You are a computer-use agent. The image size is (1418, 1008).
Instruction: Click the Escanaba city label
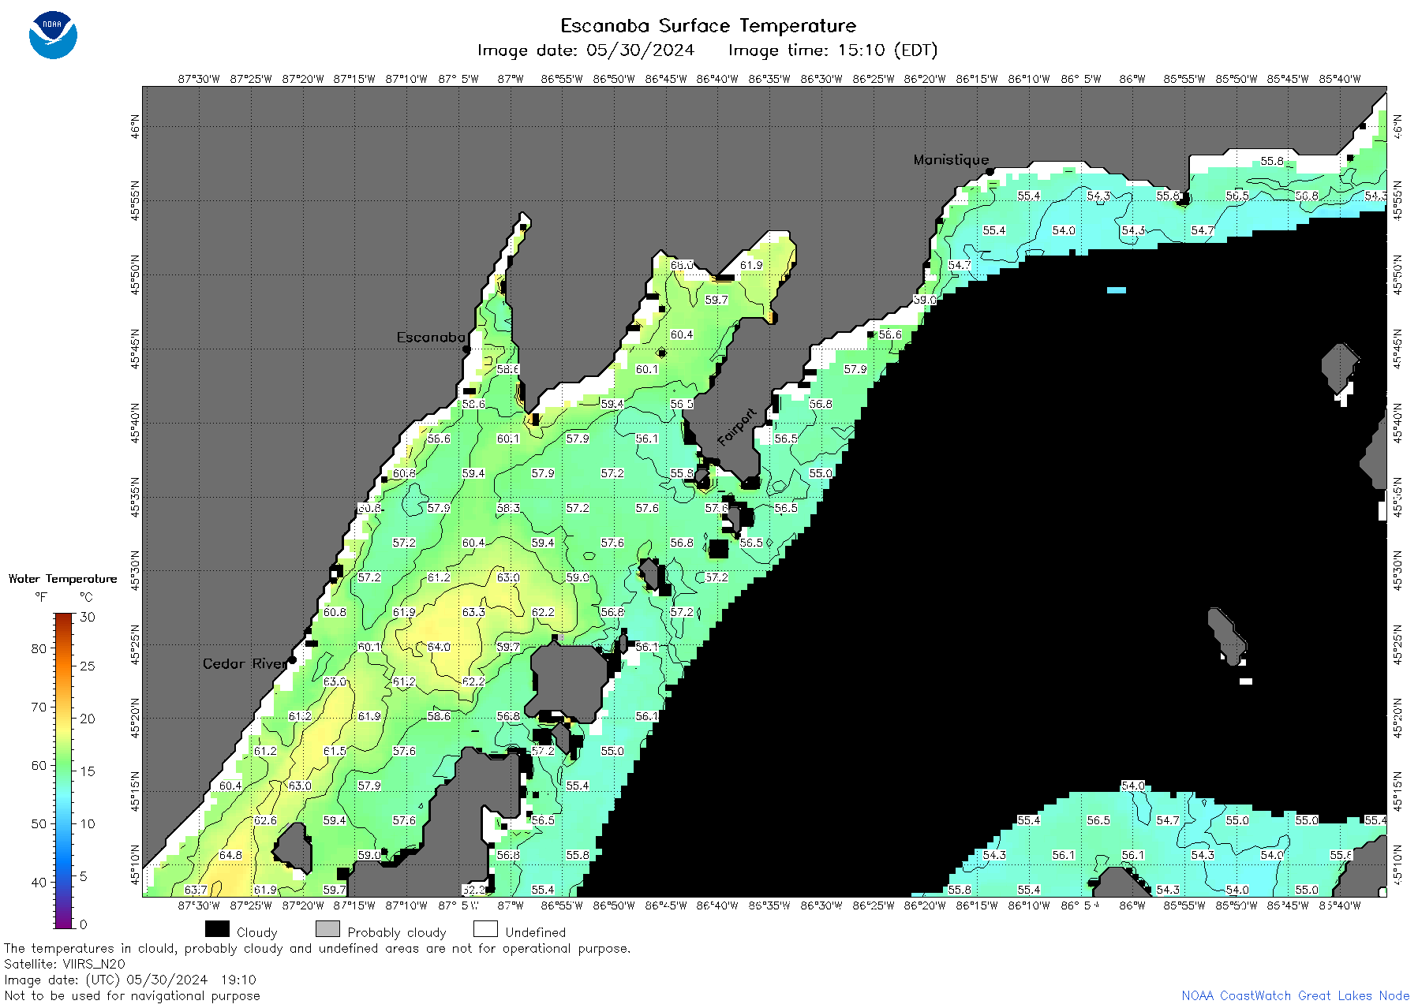[x=431, y=337]
